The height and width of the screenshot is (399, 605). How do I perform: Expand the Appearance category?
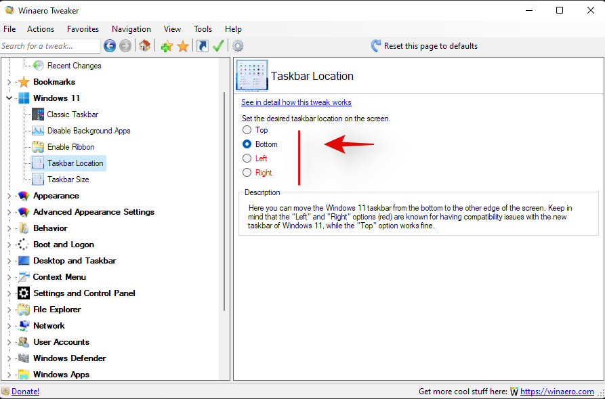click(9, 196)
